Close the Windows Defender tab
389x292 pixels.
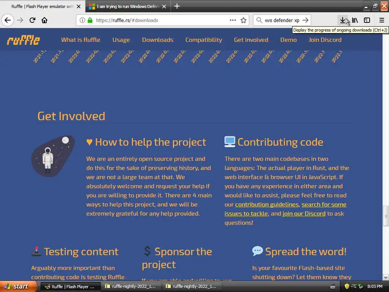[164, 6]
